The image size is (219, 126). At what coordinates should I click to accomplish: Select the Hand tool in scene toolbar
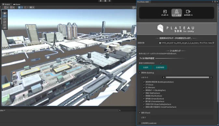click(5, 13)
